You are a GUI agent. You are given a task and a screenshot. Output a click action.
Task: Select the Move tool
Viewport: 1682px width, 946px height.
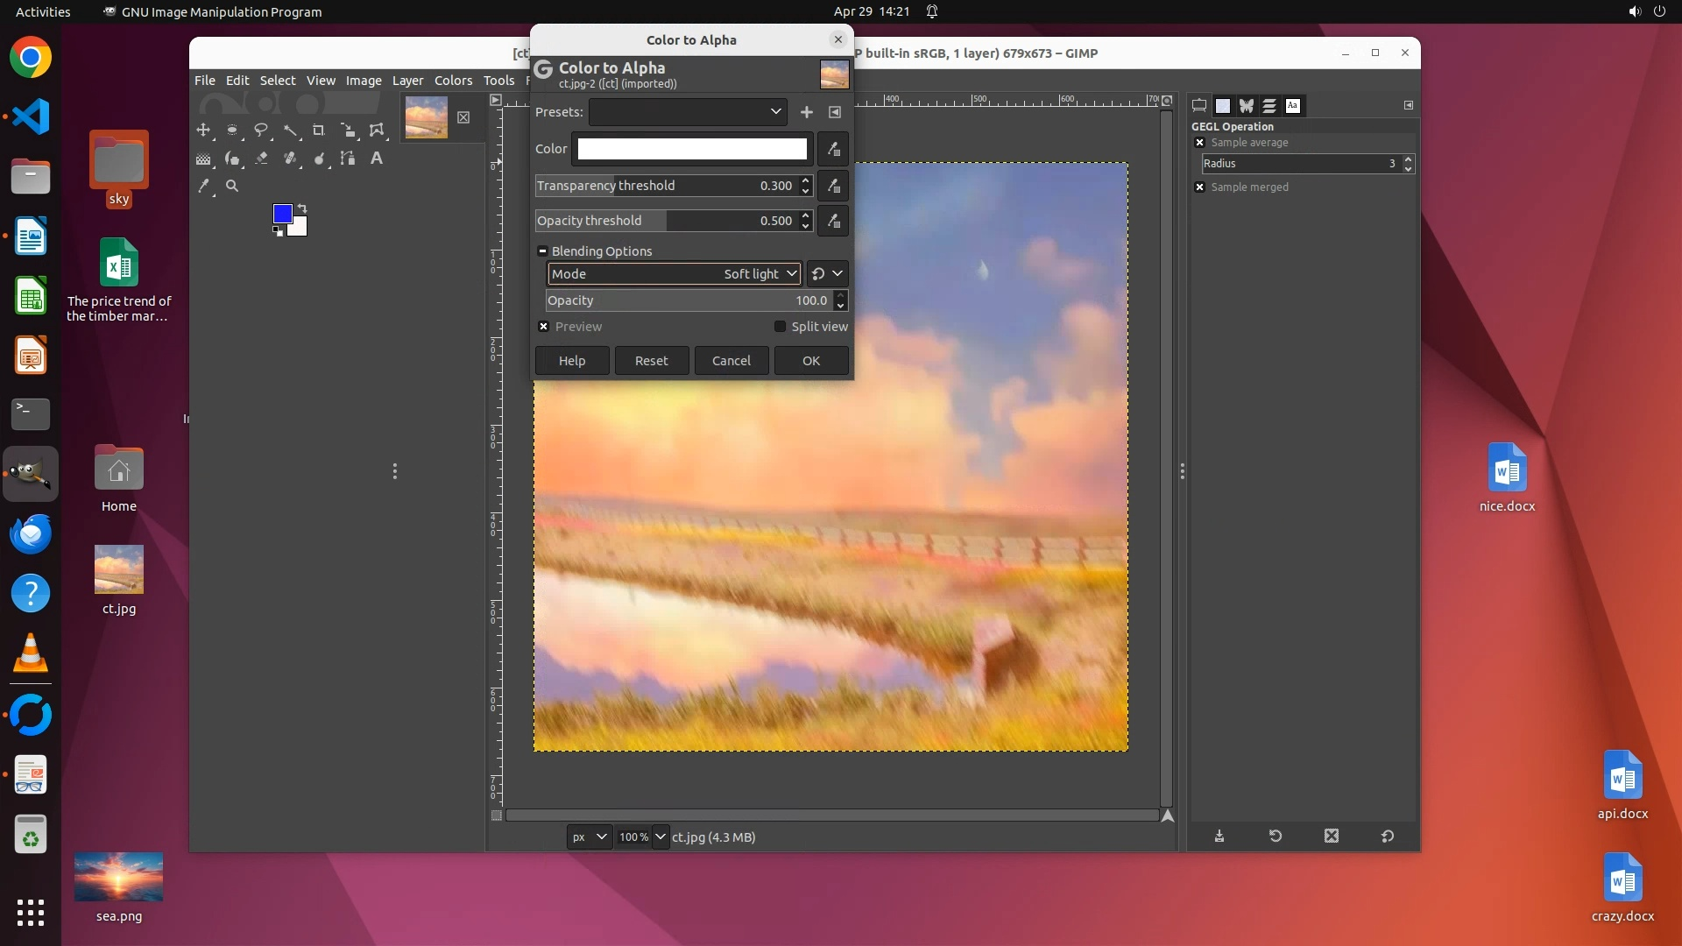click(203, 131)
